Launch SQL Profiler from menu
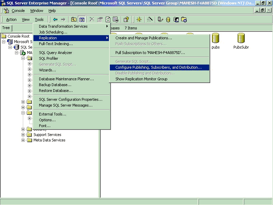Image resolution: width=273 pixels, height=205 pixels. tap(71, 58)
